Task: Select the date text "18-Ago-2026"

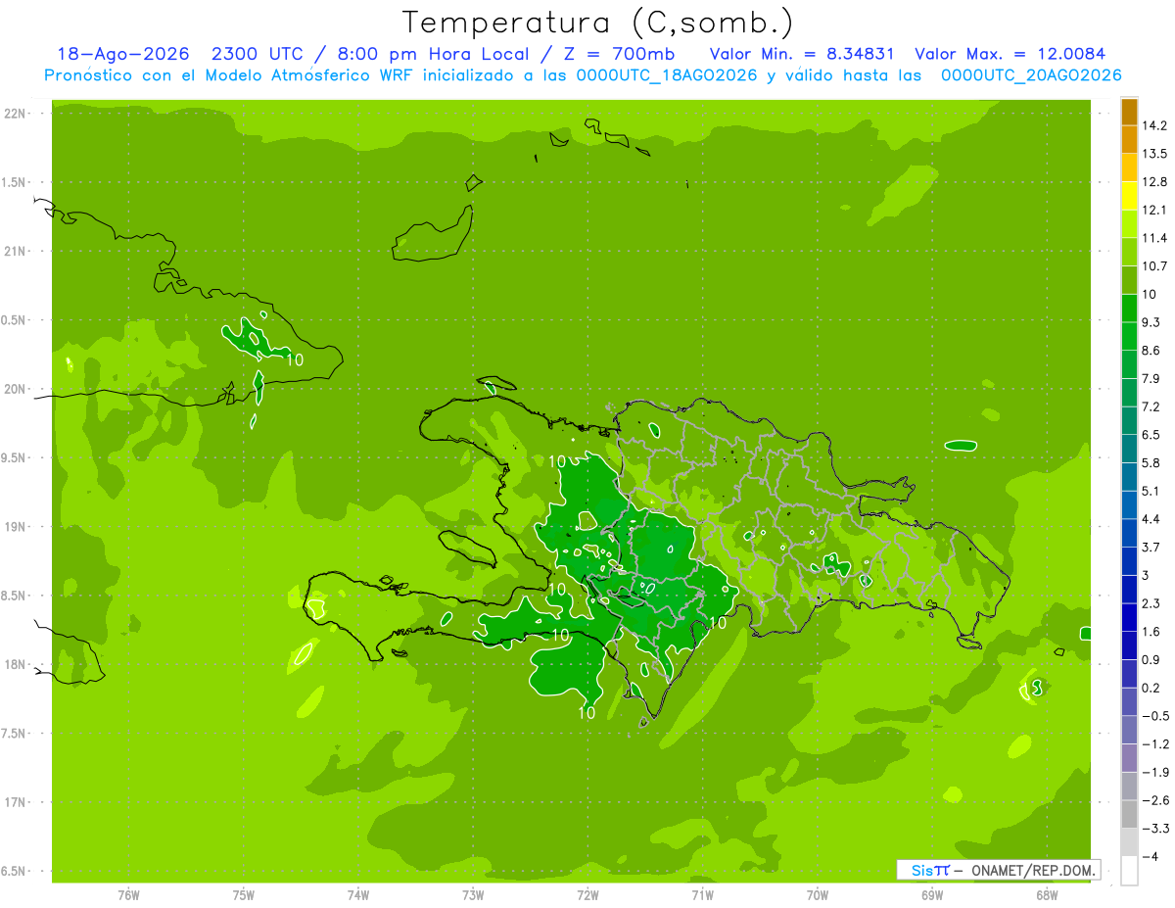Action: pyautogui.click(x=122, y=54)
